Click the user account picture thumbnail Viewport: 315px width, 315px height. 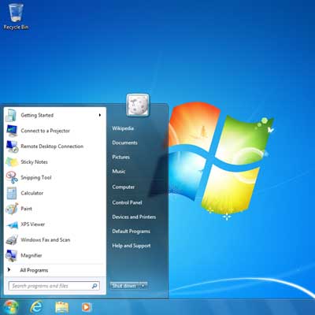coord(138,105)
